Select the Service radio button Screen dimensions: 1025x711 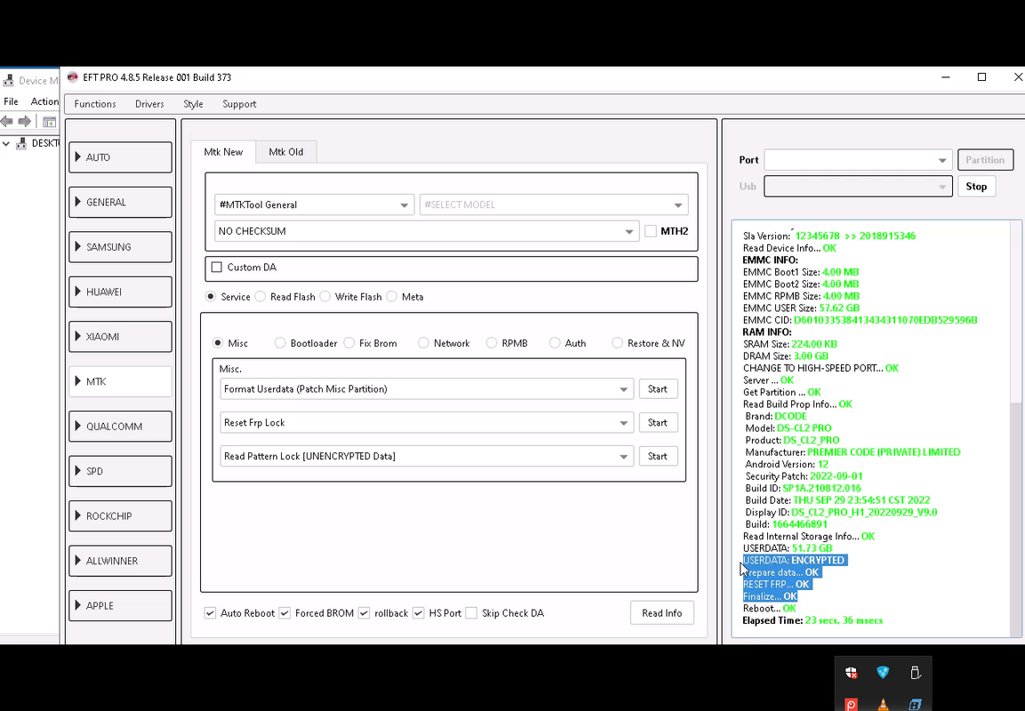pos(211,297)
